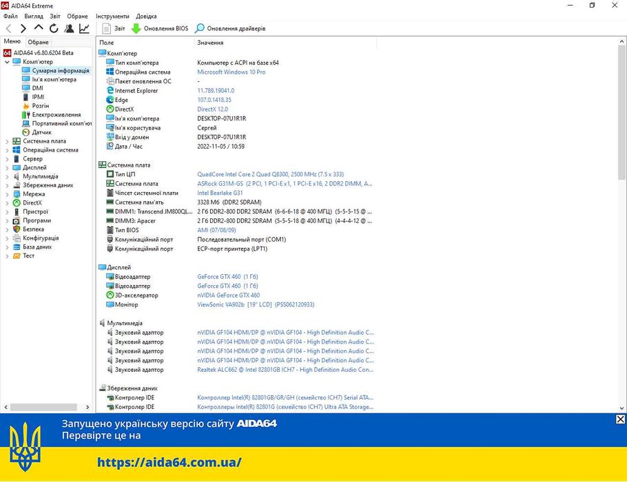Click the База даних database icon

point(17,247)
